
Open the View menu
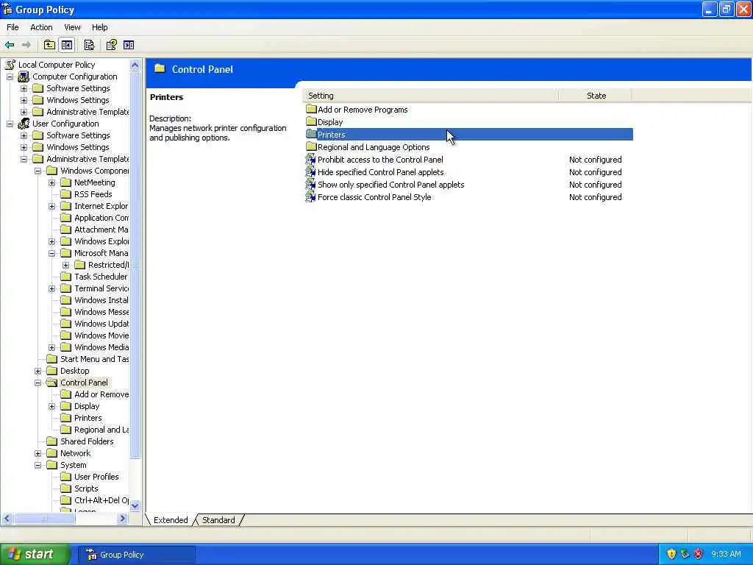(x=72, y=27)
